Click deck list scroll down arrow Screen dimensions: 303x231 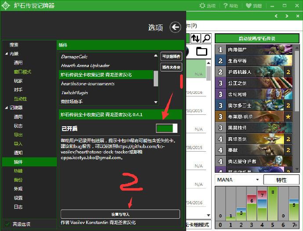[209, 215]
